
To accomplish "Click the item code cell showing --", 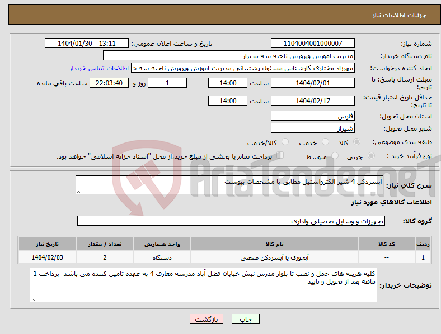I will pyautogui.click(x=387, y=257).
